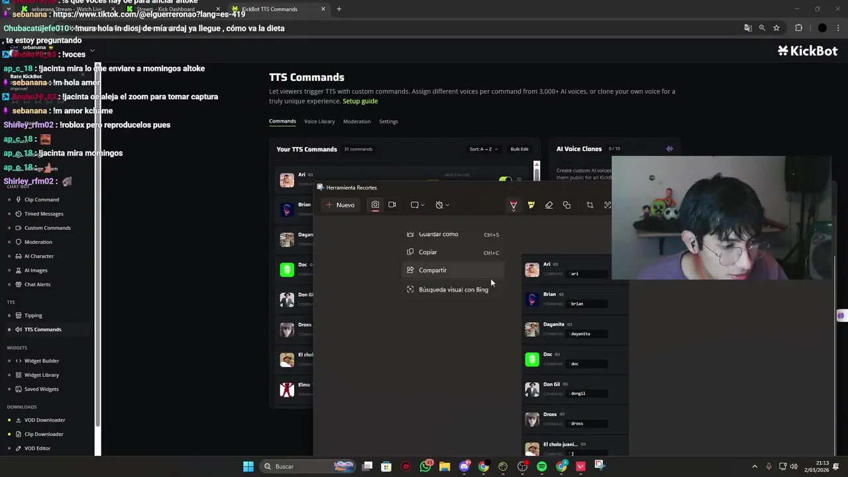Open VOD Editor in the sidebar

pos(37,449)
